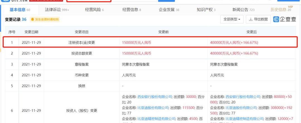Open the 全部类型 filter dropdown
This screenshot has width=301, height=123.
(x=232, y=19)
